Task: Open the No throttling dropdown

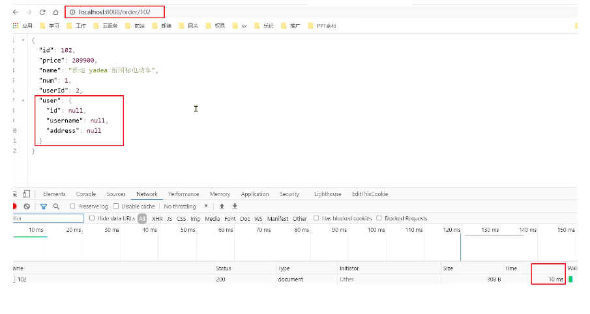Action: (186, 207)
